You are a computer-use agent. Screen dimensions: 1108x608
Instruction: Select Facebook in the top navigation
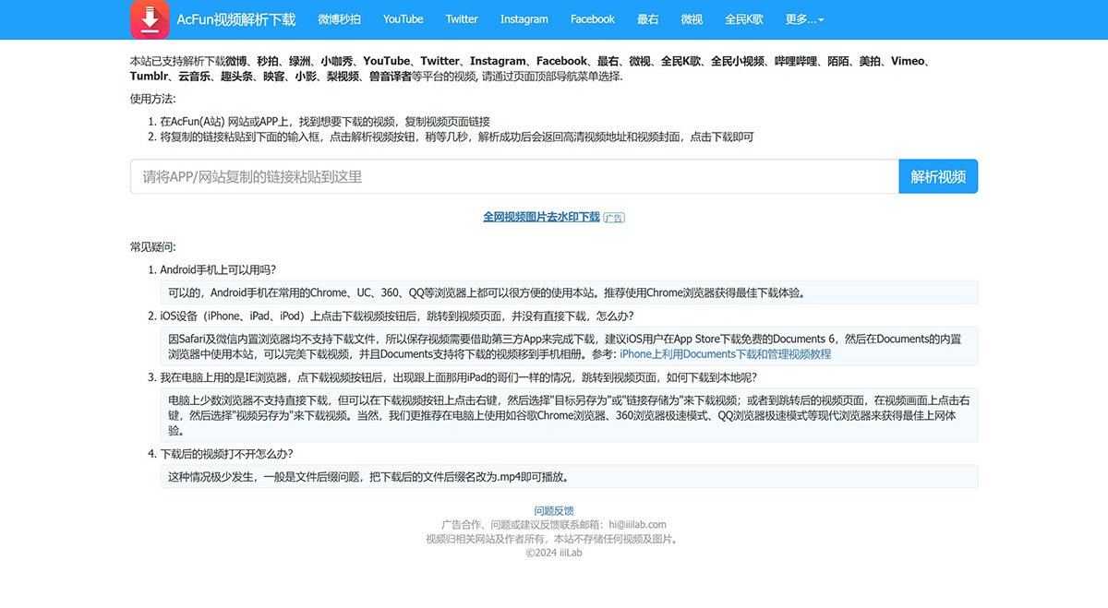click(592, 18)
